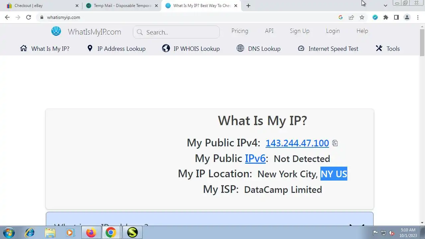Screen dimensions: 425x239
Task: Open IP Address Lookup text link
Action: tap(122, 49)
